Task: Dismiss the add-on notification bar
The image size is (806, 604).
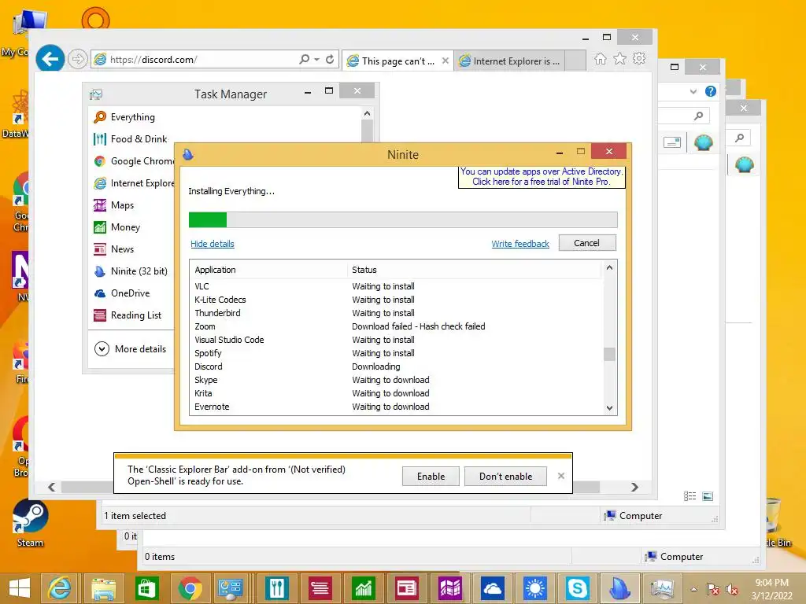Action: tap(561, 476)
